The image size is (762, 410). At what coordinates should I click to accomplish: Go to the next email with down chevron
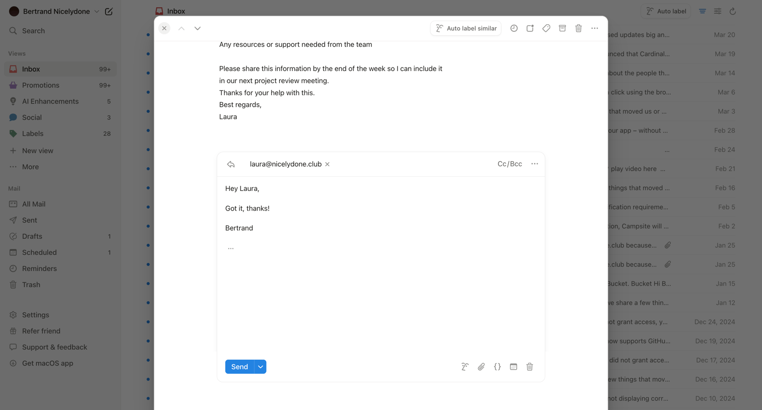coord(198,28)
